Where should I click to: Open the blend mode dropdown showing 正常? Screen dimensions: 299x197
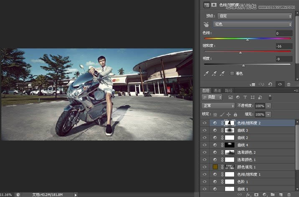click(218, 106)
